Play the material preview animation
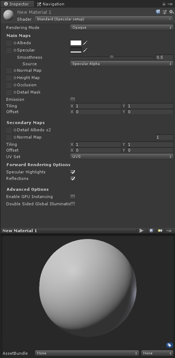The image size is (175, 358). [x=141, y=231]
